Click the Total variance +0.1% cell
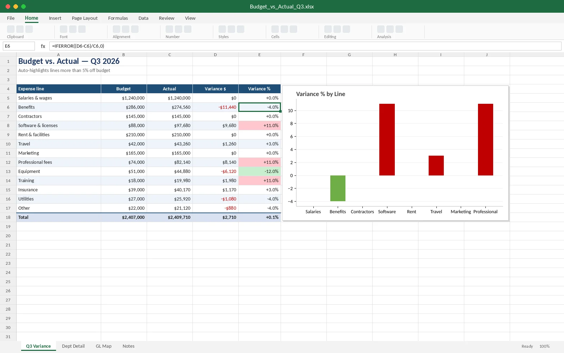Screen dimensions: 564x353 (x=259, y=217)
